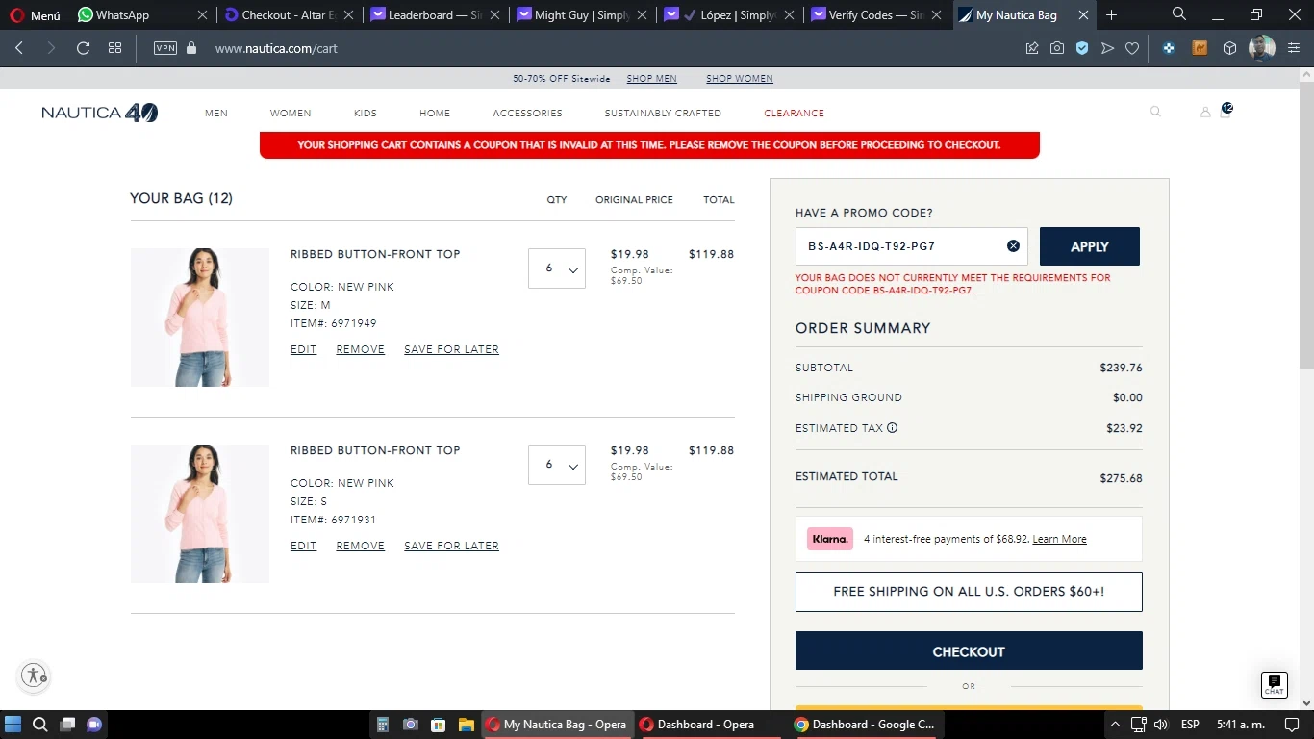This screenshot has height=739, width=1314.
Task: Click the pin/edit page icon in address bar
Action: (1032, 48)
